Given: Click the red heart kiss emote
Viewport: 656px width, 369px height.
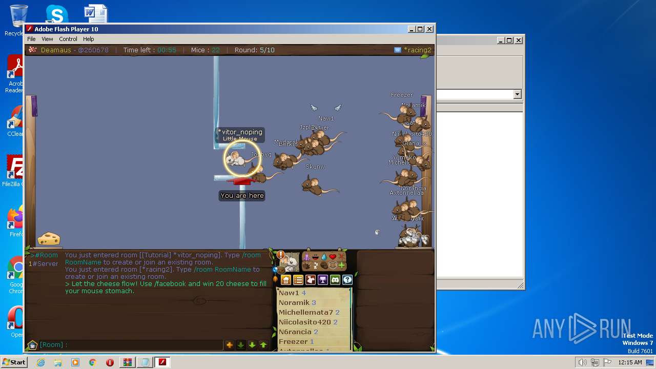Looking at the screenshot, I should (333, 257).
